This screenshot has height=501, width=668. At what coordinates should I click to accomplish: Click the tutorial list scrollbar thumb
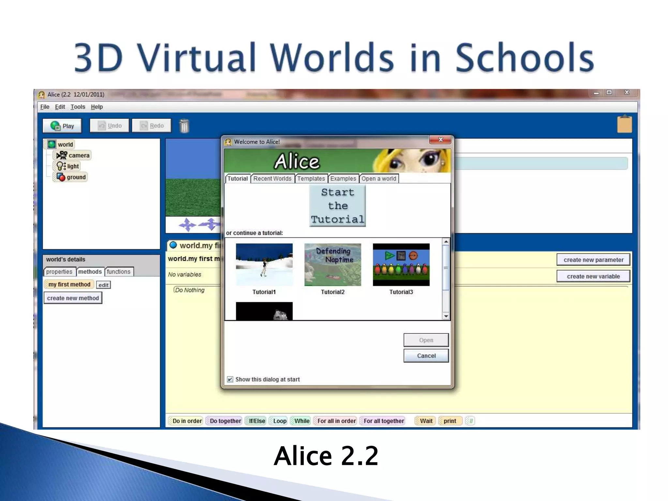446,268
